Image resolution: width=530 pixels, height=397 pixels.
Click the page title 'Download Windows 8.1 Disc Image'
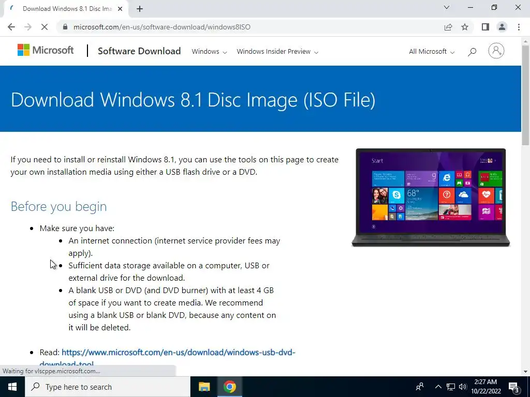click(193, 100)
